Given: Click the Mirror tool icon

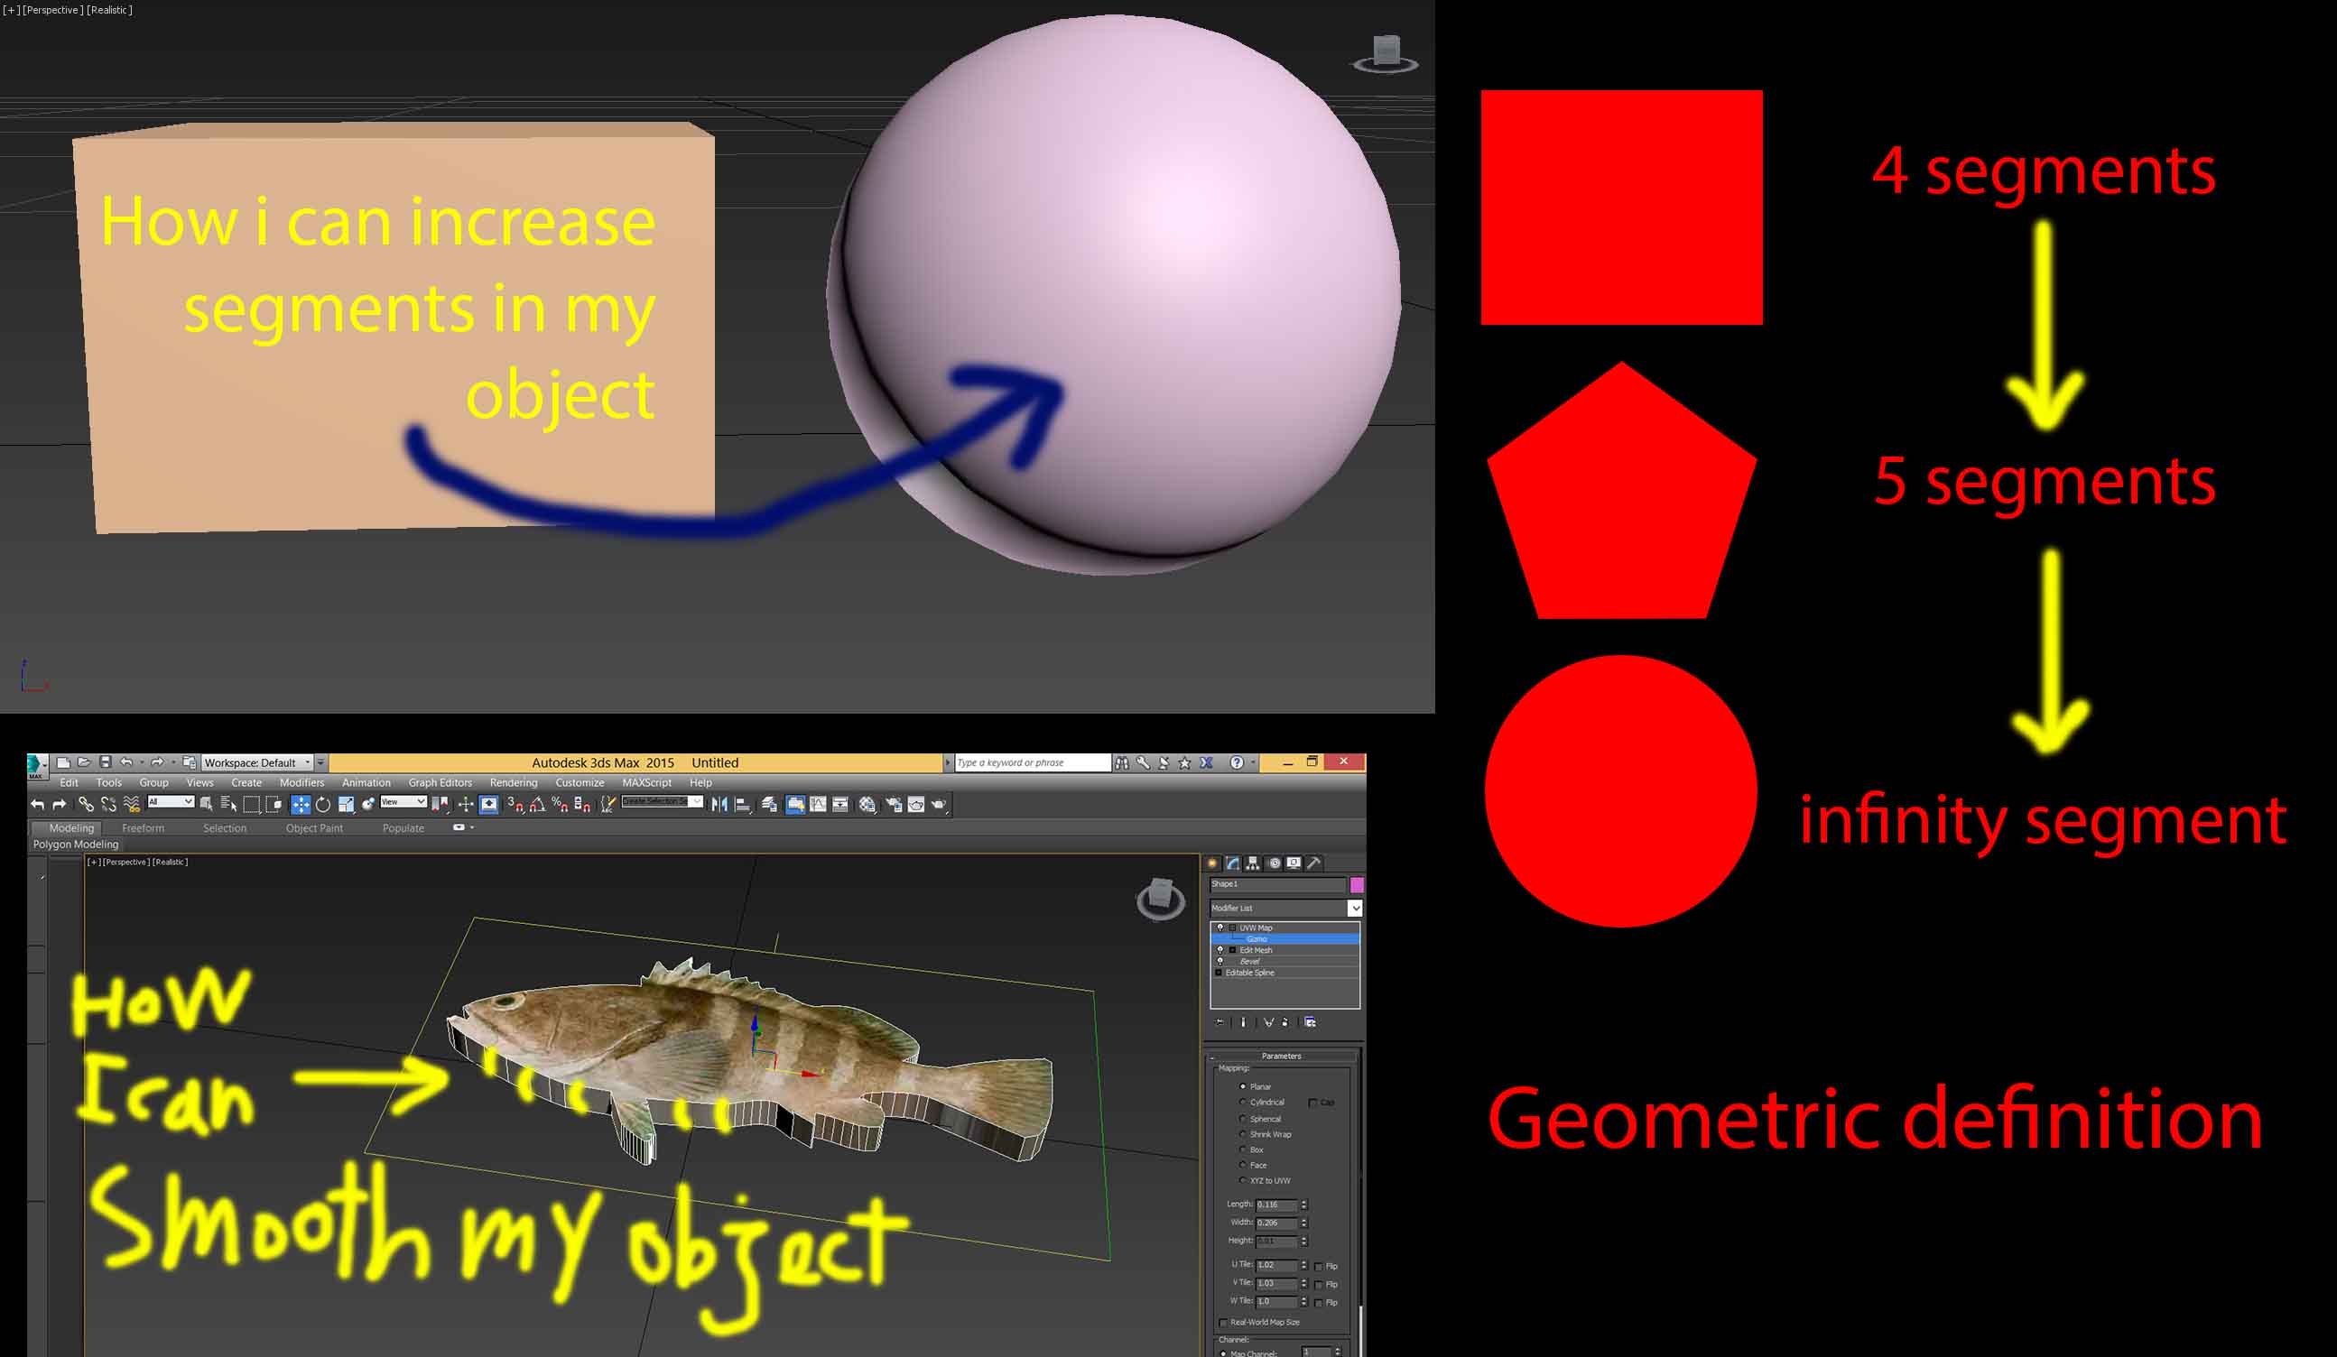Looking at the screenshot, I should [719, 805].
